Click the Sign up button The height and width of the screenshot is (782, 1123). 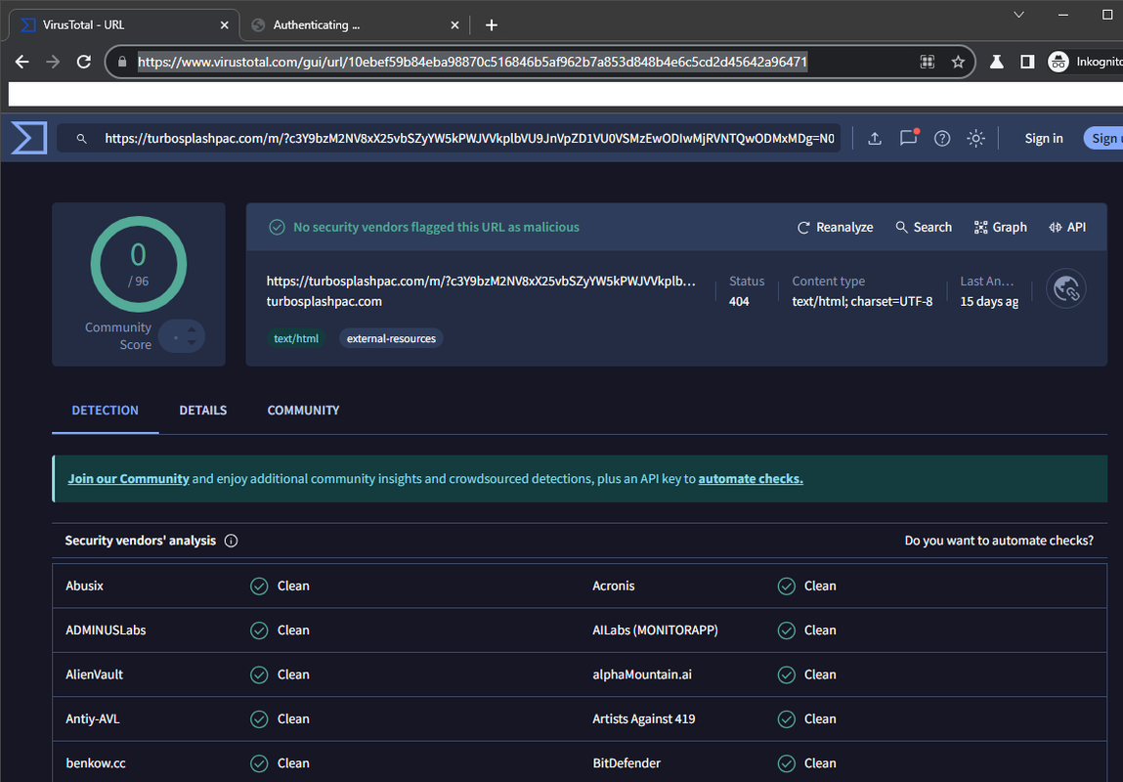1103,138
